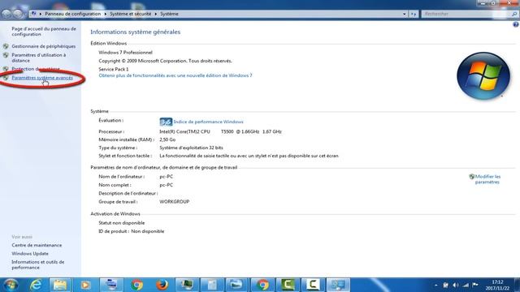Open the Windows Start menu orb
The width and height of the screenshot is (520, 292).
pos(11,285)
